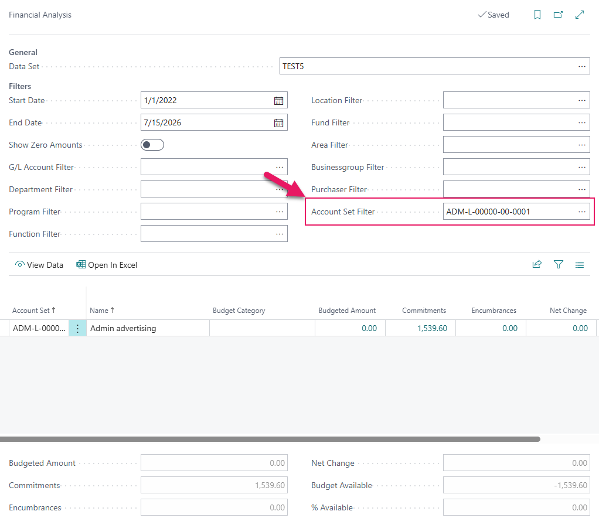
Task: Expand page to full screen icon
Action: [x=580, y=15]
